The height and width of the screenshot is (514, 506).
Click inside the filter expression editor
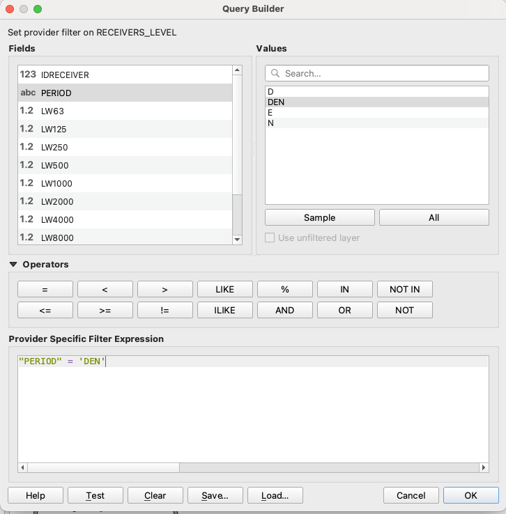point(253,409)
